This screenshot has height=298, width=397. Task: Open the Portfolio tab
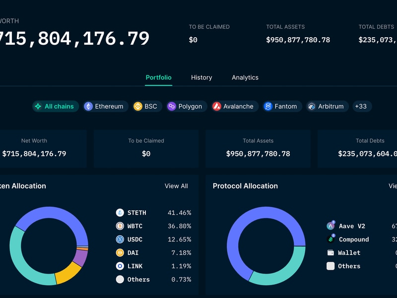point(158,77)
